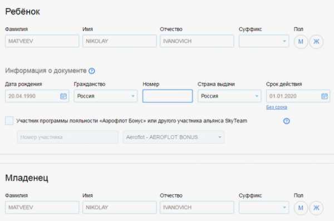
Task: Click the loyalty program help icon
Action: (x=287, y=121)
